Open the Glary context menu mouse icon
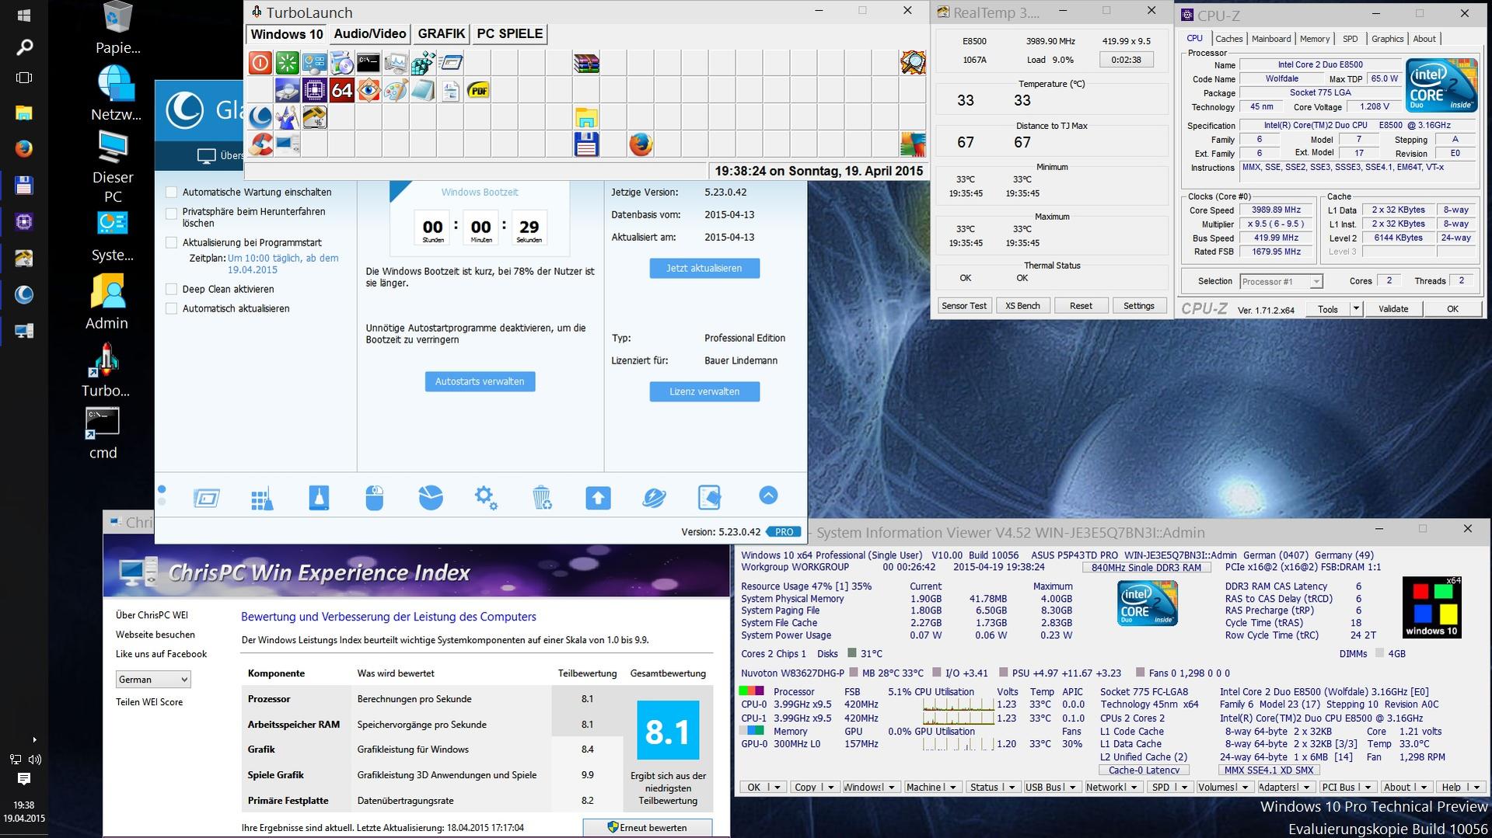 [374, 498]
